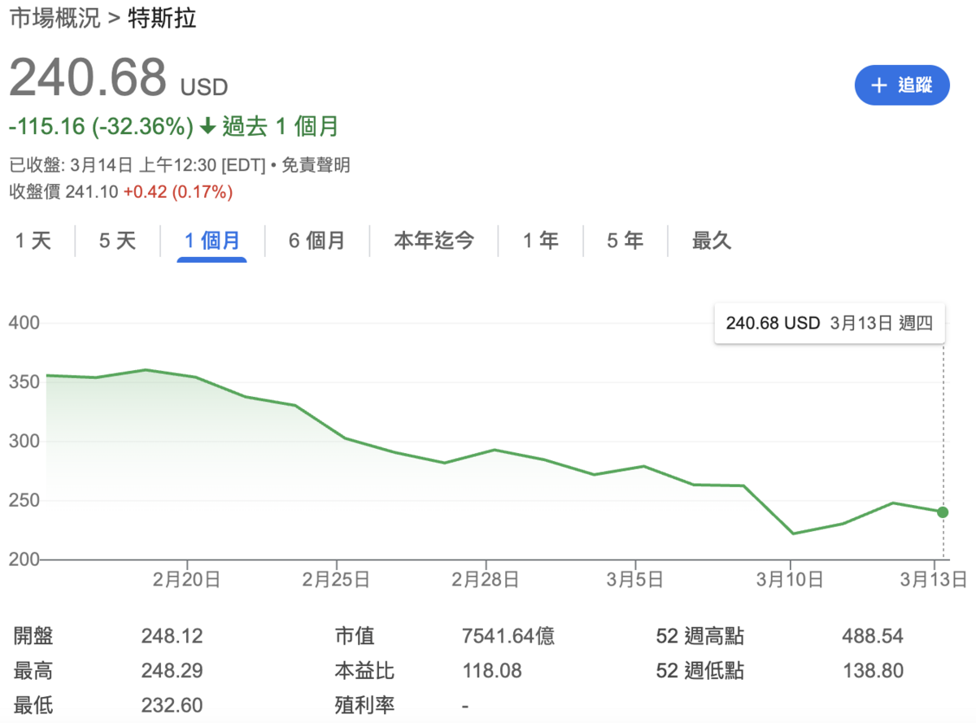Click the large 240.68 price
Image resolution: width=976 pixels, height=723 pixels.
coord(88,78)
